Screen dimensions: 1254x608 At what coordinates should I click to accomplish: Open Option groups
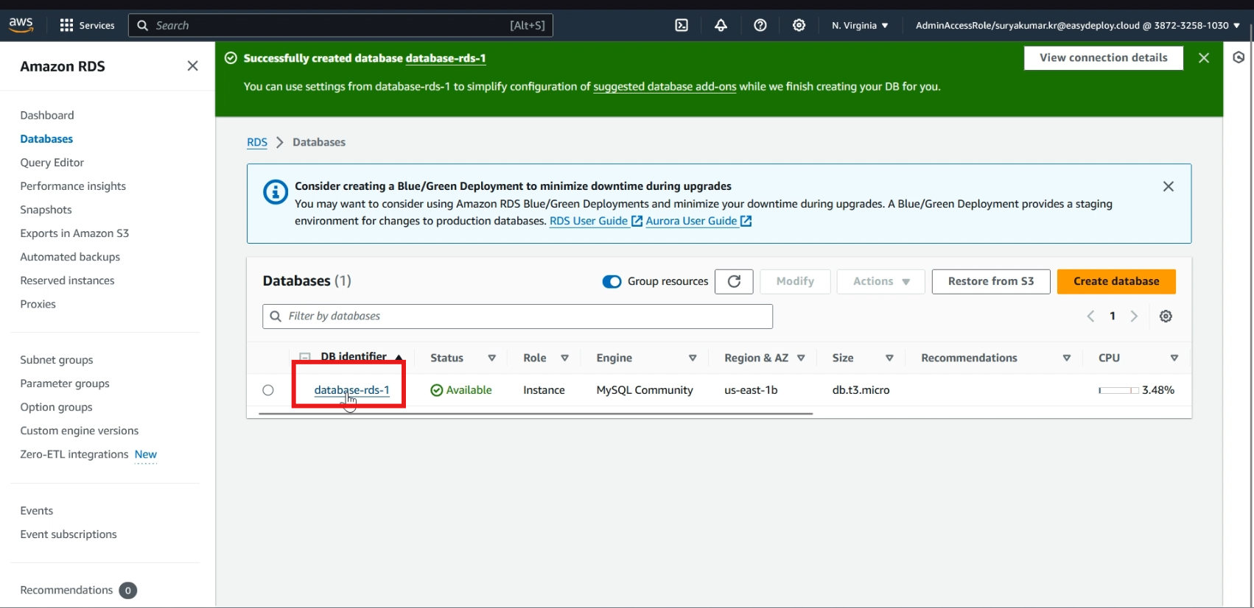(x=56, y=406)
